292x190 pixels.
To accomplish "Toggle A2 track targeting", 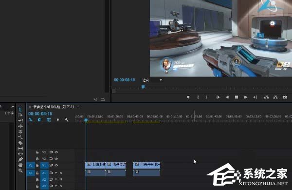I will tap(44, 179).
